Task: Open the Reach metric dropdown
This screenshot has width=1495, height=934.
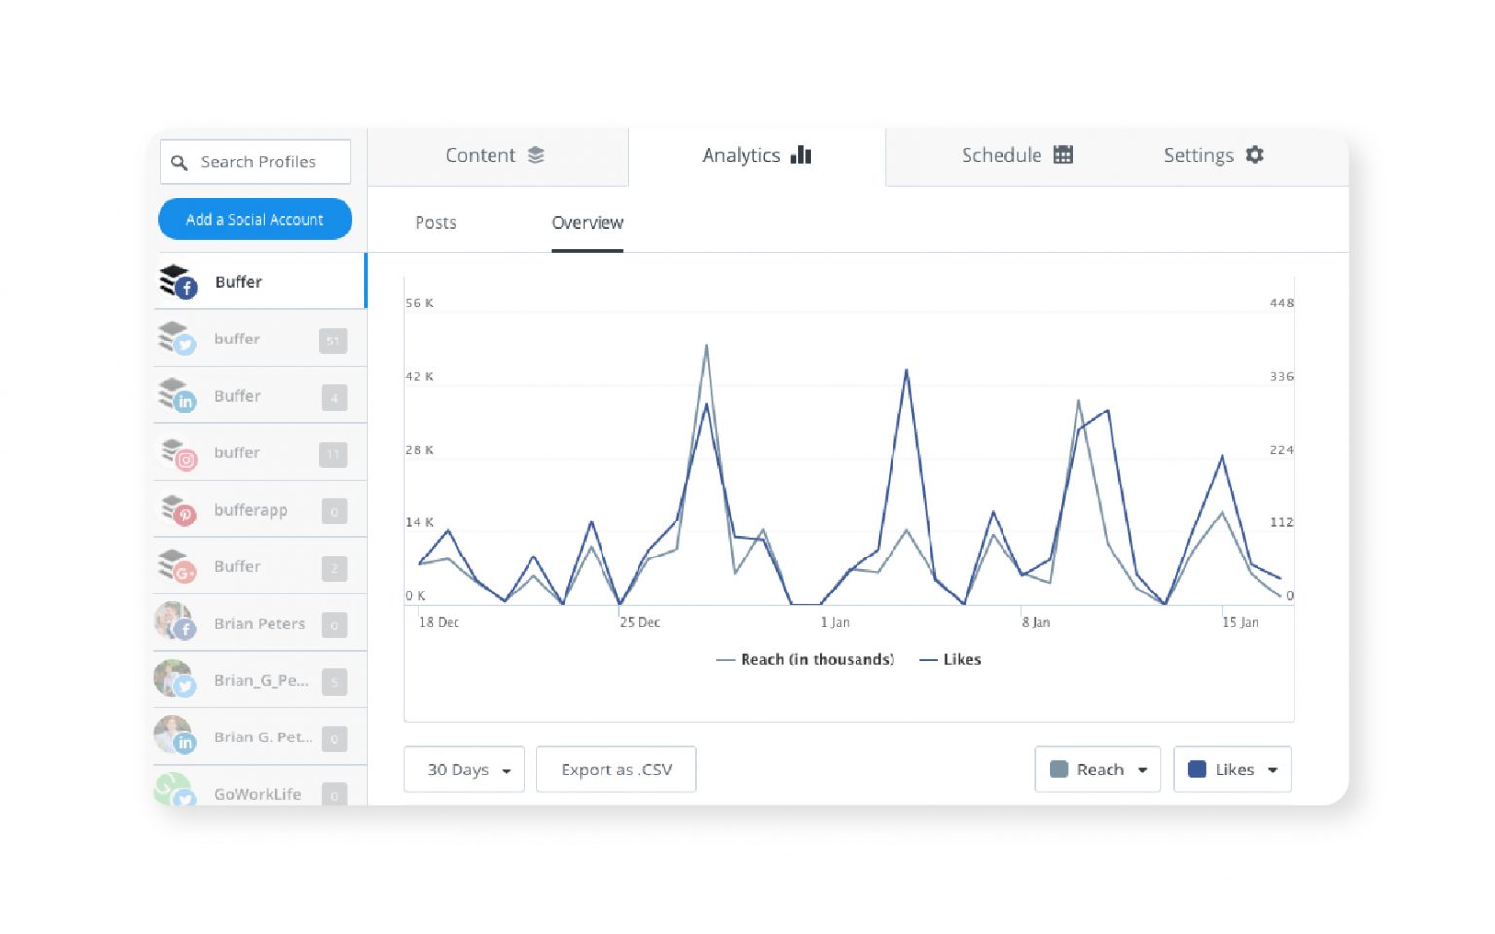Action: 1098,770
